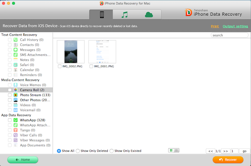Click the Other Photos icon
Viewport: 251px width, 166px height.
click(15, 100)
